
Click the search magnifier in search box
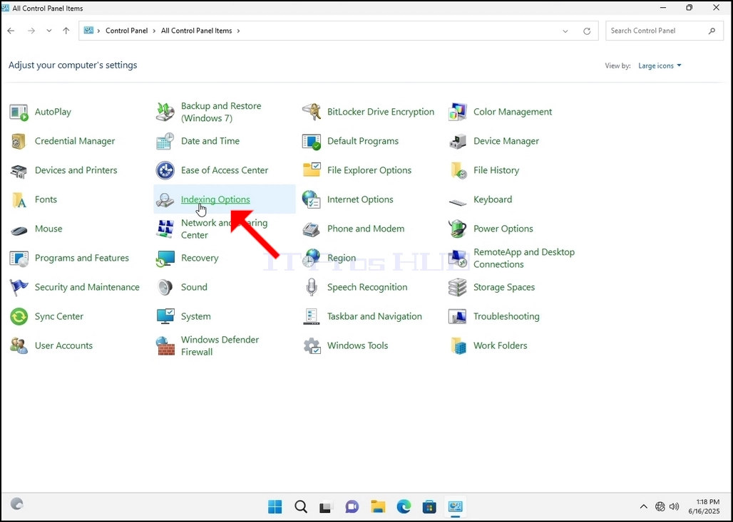(712, 31)
